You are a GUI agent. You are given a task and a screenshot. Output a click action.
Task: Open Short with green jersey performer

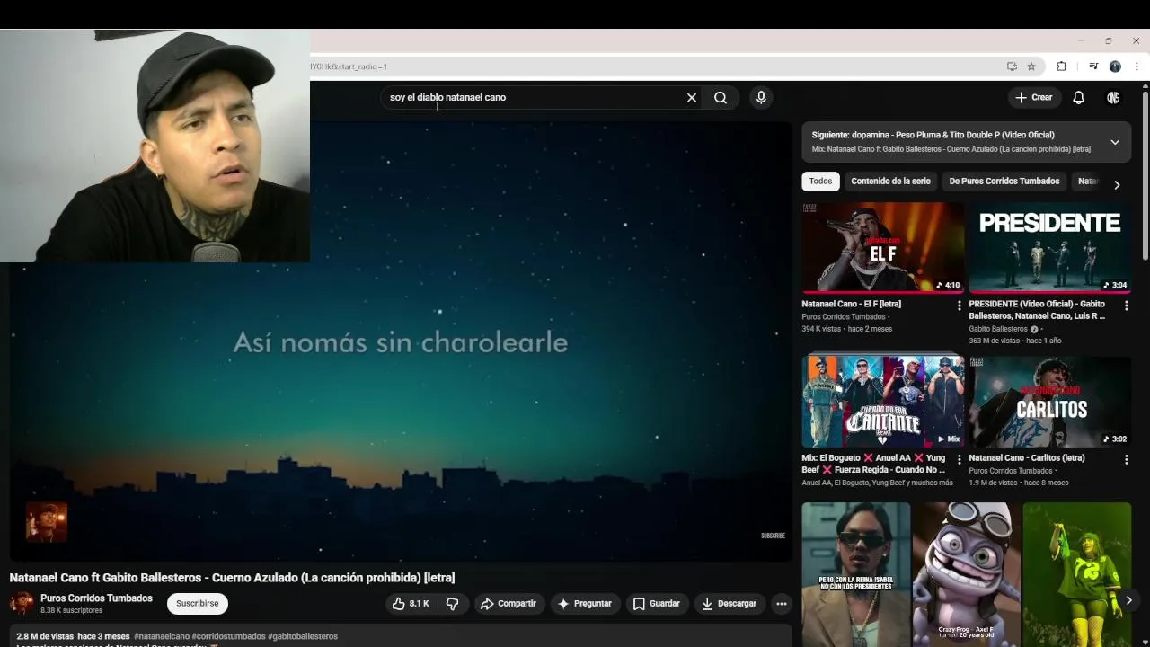coord(1076,575)
